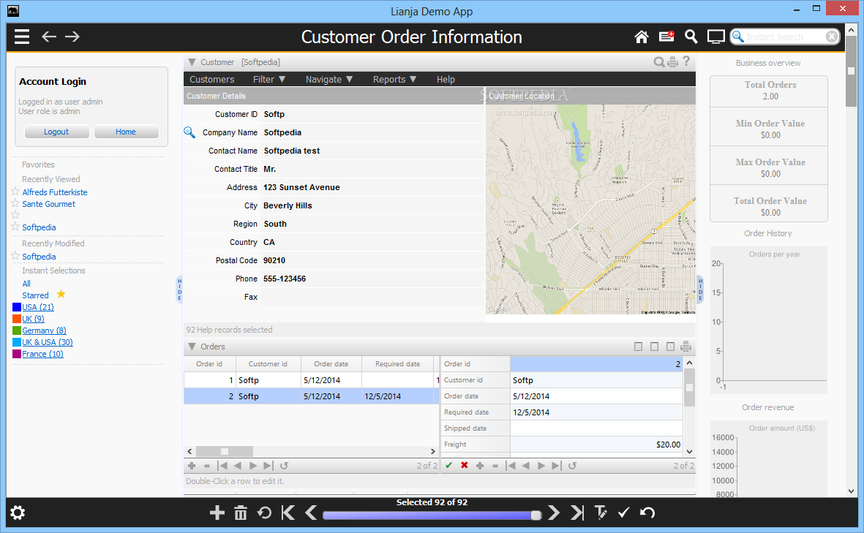Image resolution: width=864 pixels, height=533 pixels.
Task: Open Sante Gourmet recent customer
Action: pyautogui.click(x=48, y=204)
